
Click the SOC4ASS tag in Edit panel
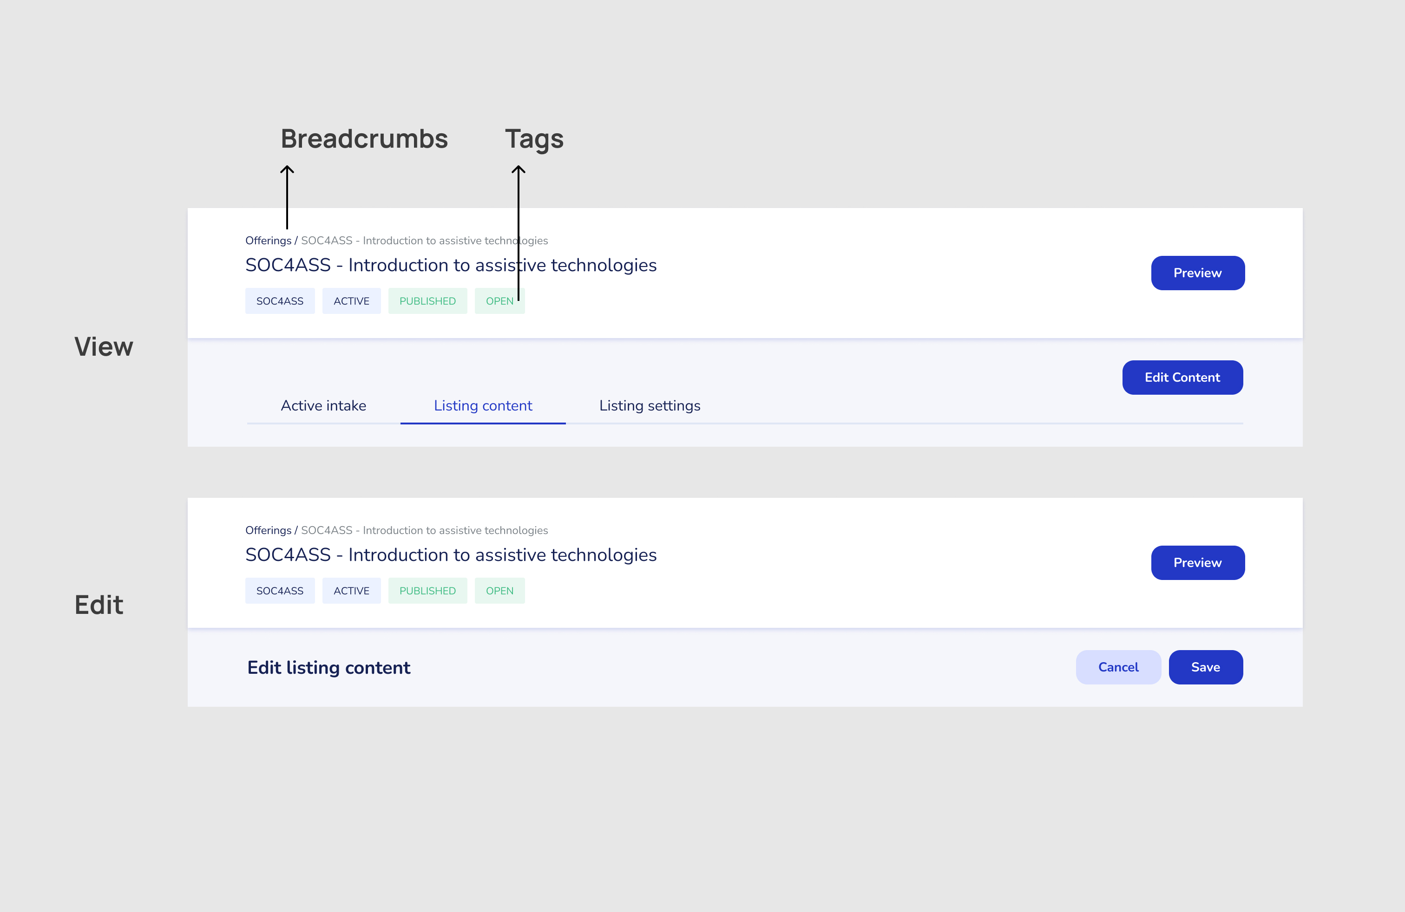coord(279,590)
